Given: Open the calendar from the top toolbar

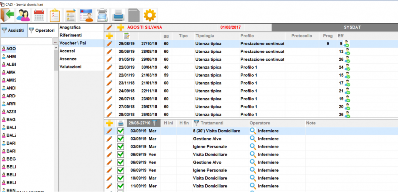Looking at the screenshot, I should 39,15.
